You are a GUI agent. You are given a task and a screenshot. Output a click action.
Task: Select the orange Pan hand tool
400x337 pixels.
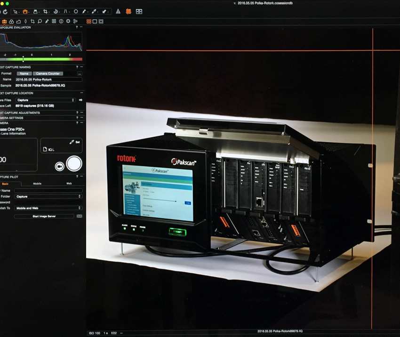[25, 11]
